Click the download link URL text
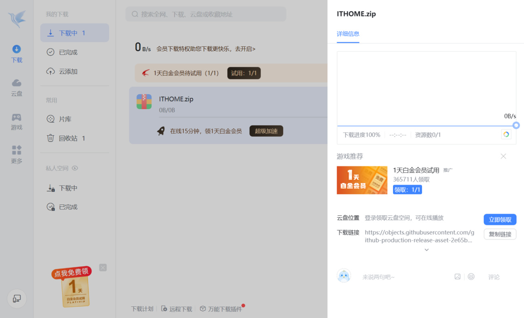This screenshot has width=524, height=318. tap(420, 236)
